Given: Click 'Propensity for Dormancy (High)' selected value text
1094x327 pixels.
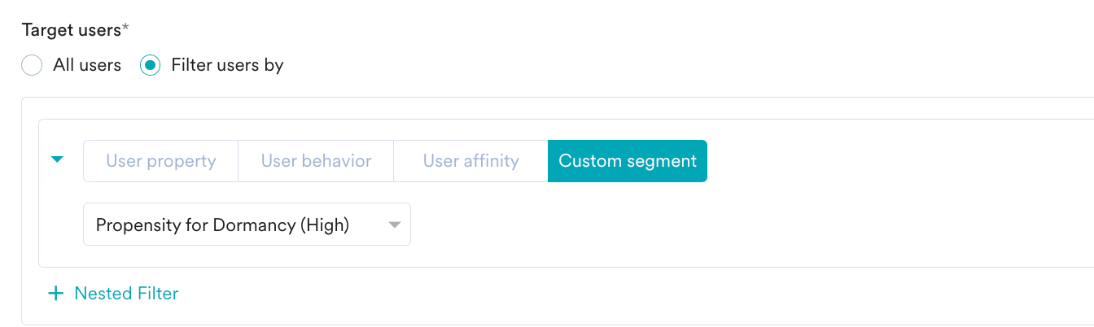Looking at the screenshot, I should pyautogui.click(x=222, y=225).
